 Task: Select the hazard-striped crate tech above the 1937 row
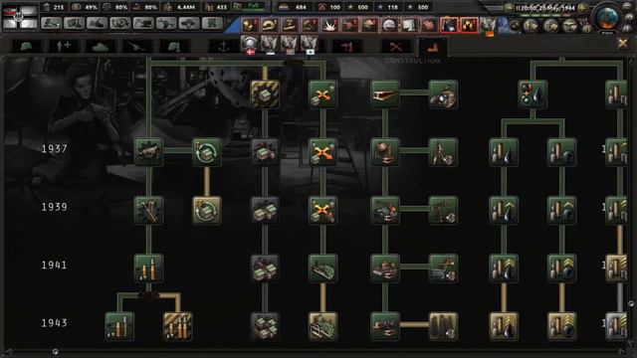click(265, 93)
